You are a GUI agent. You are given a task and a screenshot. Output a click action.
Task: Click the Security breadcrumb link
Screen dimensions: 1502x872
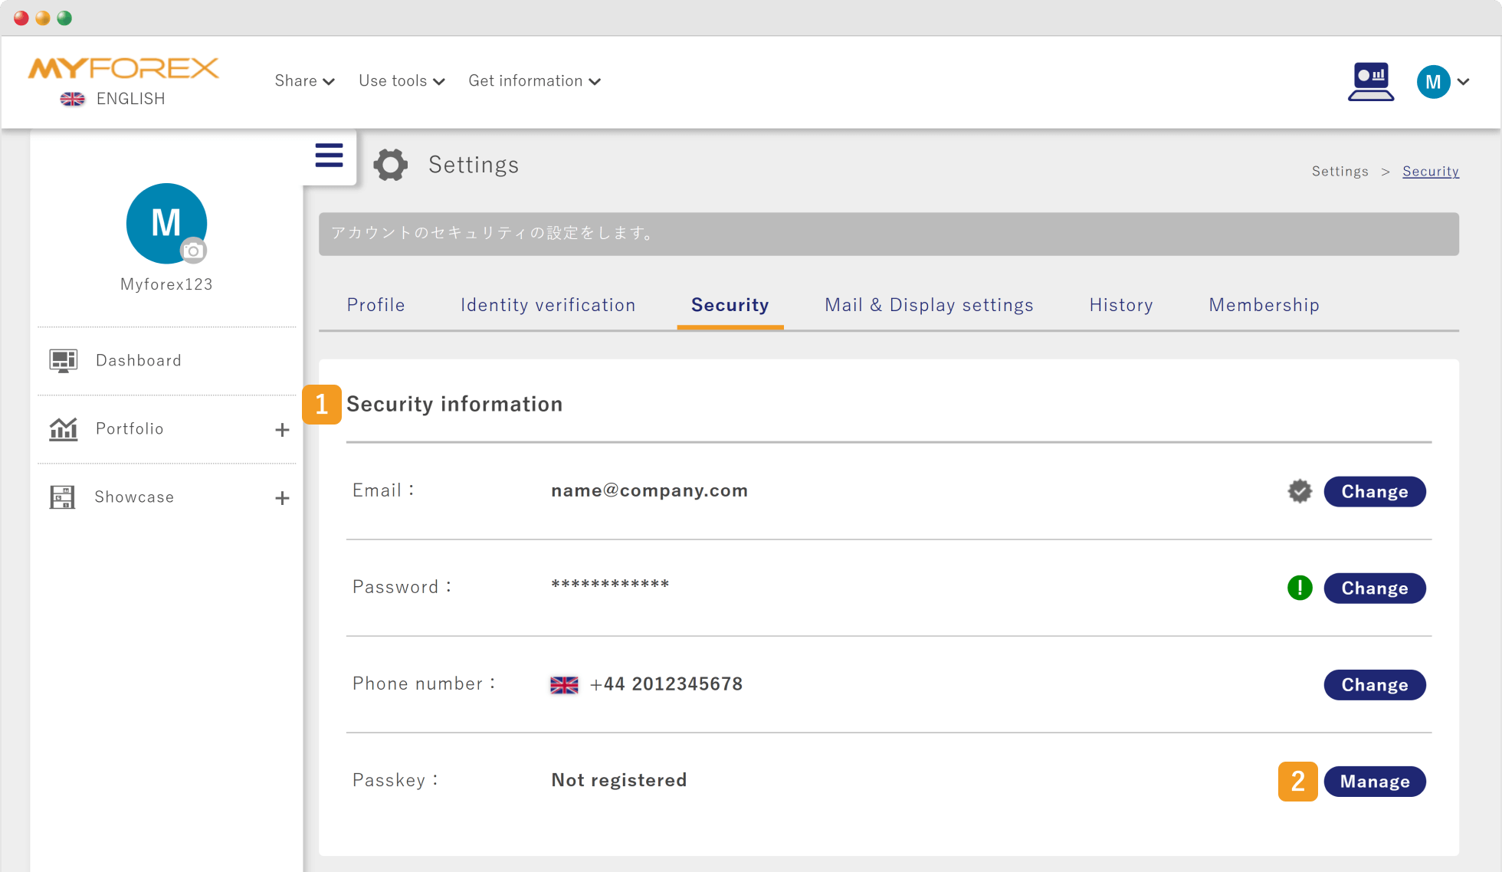pos(1430,172)
